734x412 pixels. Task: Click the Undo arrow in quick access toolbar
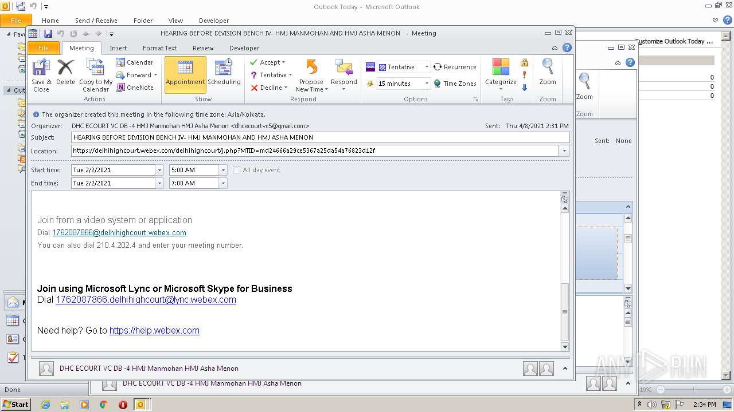61,34
